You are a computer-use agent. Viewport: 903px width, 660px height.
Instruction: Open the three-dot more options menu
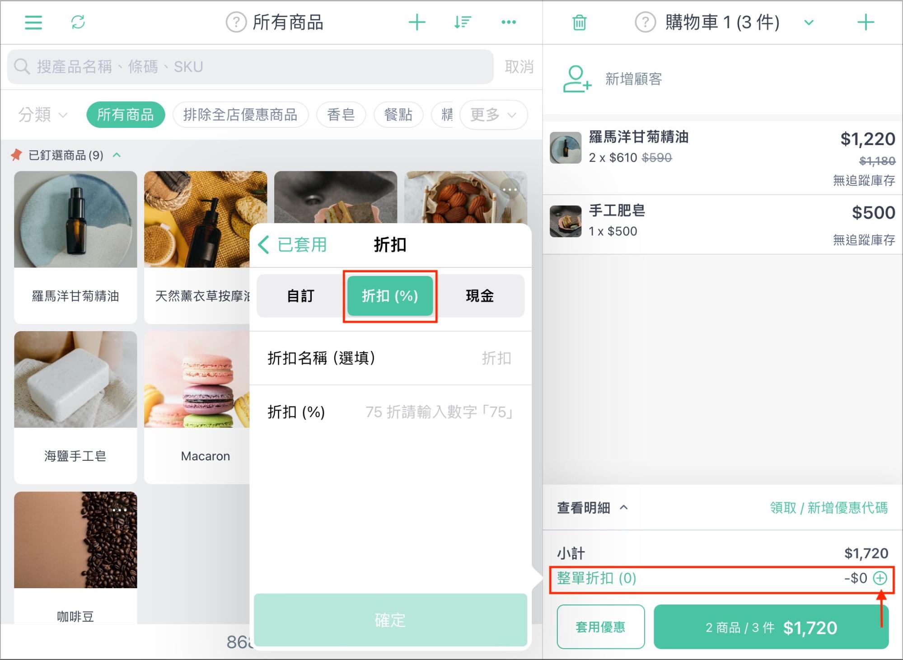coord(509,22)
